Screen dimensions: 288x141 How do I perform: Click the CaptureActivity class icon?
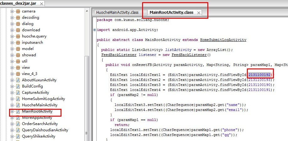(18, 93)
